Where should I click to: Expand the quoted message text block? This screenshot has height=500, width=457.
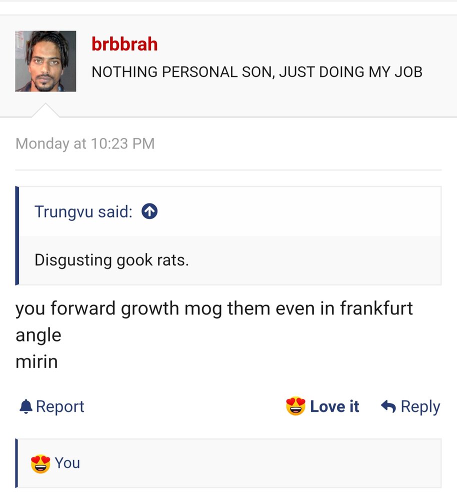(229, 260)
